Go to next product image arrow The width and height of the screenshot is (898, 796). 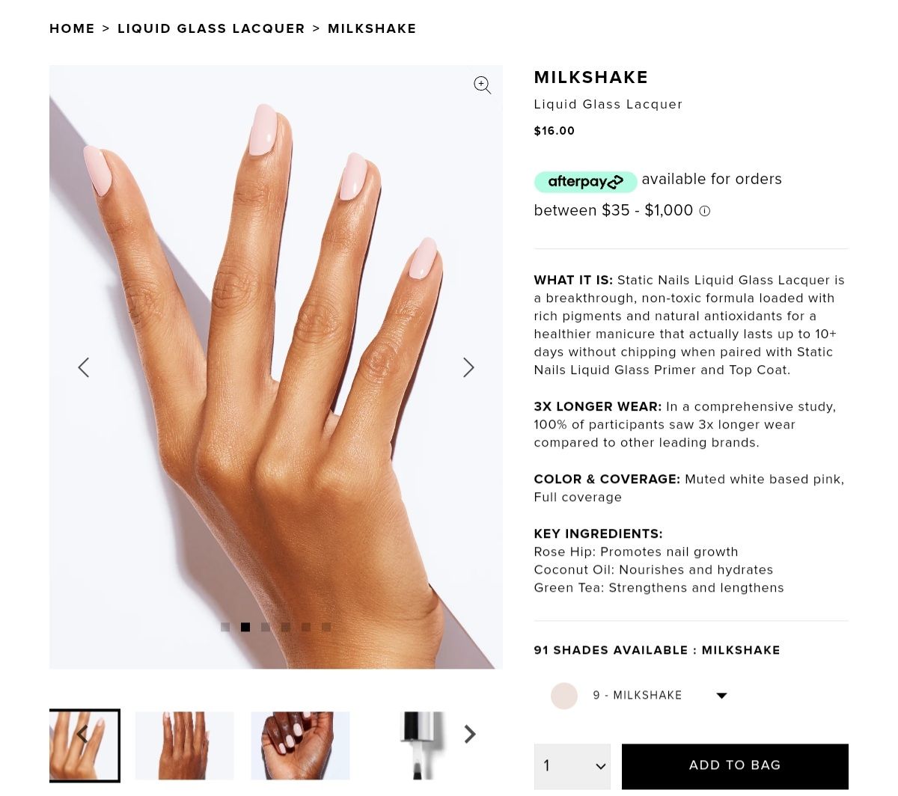pos(468,367)
